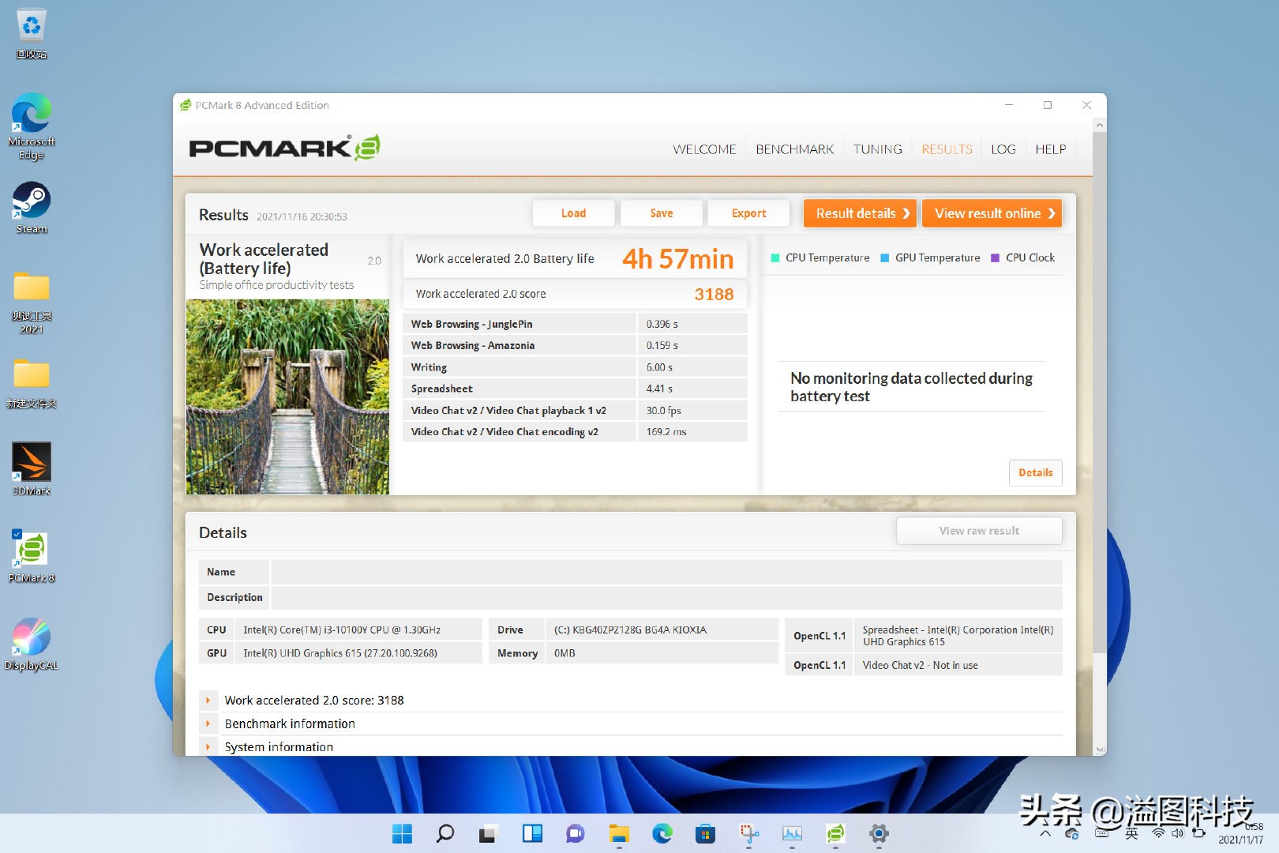Select the Spreadsheet result row

pos(575,389)
